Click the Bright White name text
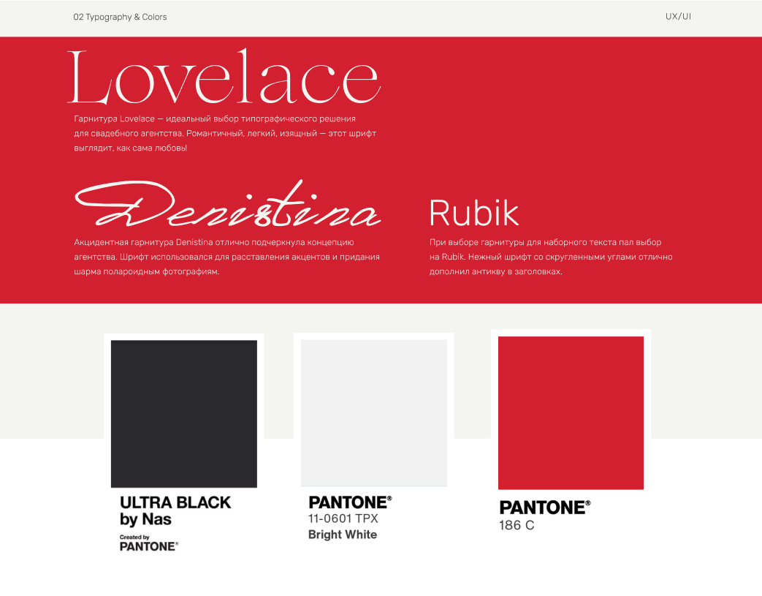762x596 pixels. [x=343, y=535]
